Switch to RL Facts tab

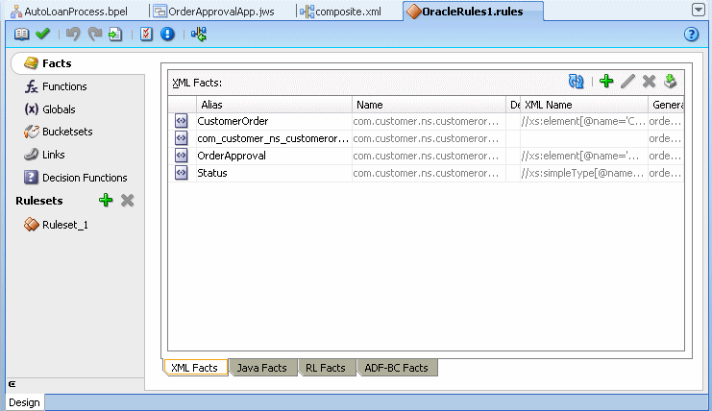[326, 368]
